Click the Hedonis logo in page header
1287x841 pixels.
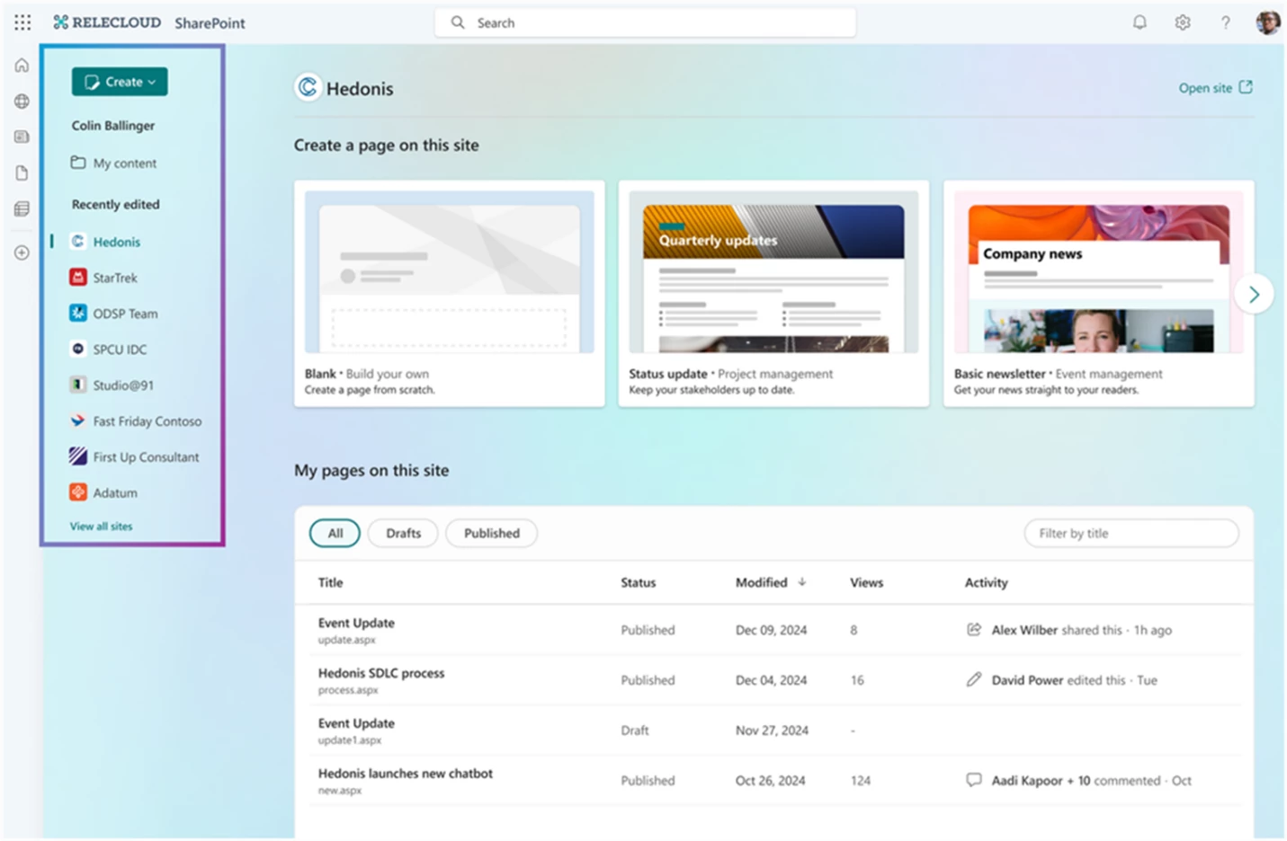pos(308,87)
